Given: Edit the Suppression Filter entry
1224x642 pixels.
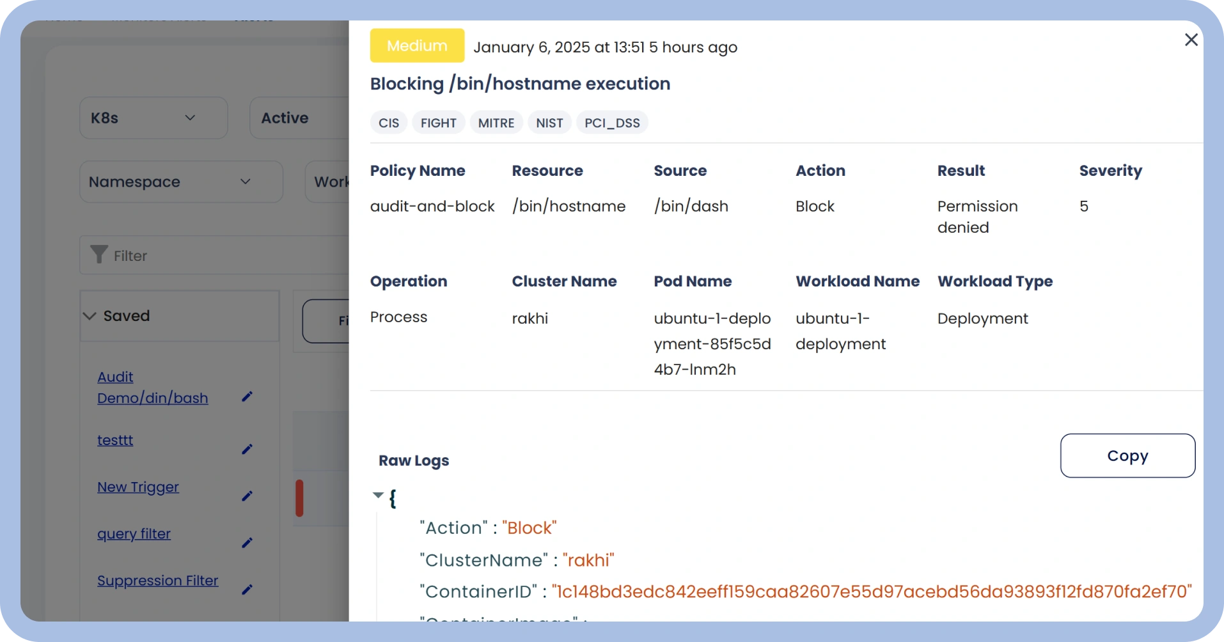Looking at the screenshot, I should (x=247, y=590).
